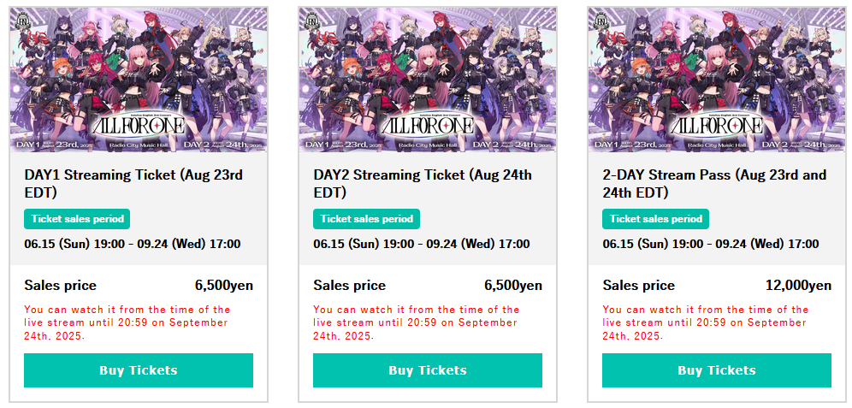The image size is (852, 408).
Task: Click the DAY2 ticket sales date range
Action: (x=422, y=245)
